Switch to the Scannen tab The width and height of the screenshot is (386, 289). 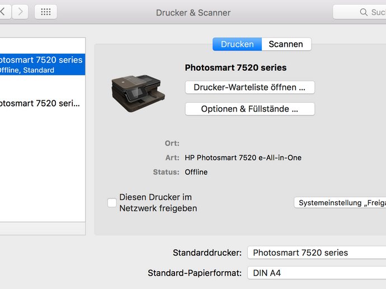click(286, 44)
